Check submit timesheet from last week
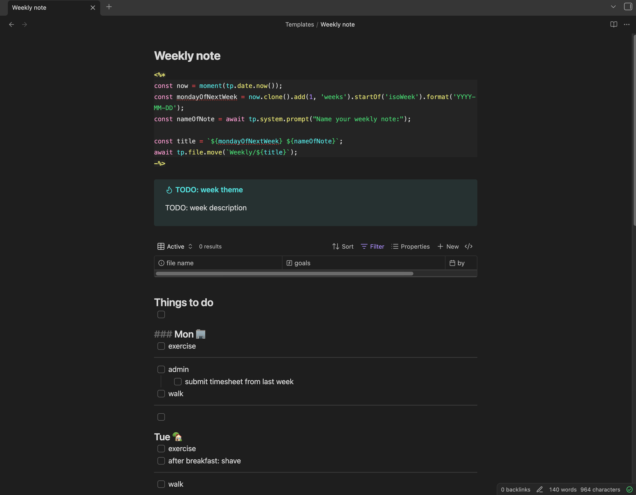 pos(178,382)
